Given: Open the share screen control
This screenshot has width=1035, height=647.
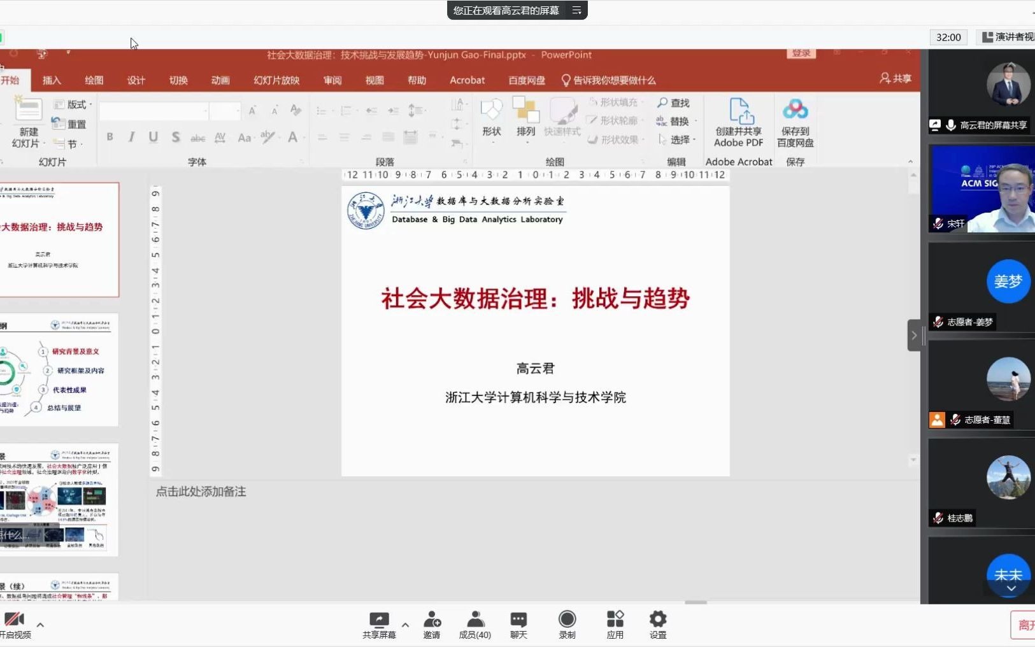Looking at the screenshot, I should pyautogui.click(x=379, y=625).
